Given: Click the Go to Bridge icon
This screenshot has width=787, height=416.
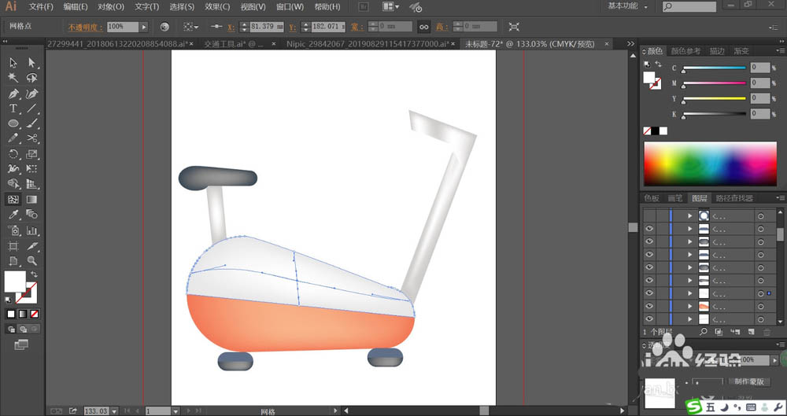Looking at the screenshot, I should [364, 7].
